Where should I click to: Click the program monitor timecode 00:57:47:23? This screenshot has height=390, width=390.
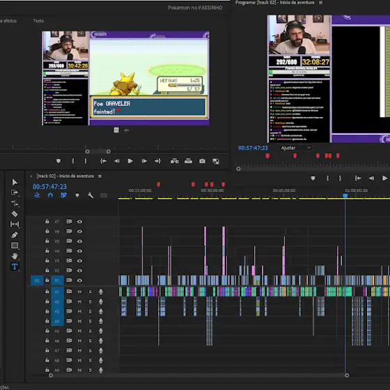click(253, 148)
